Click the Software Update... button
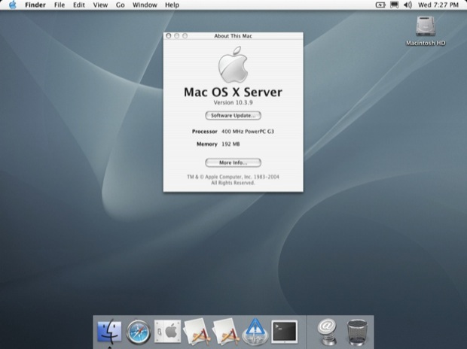This screenshot has width=467, height=349. point(233,115)
